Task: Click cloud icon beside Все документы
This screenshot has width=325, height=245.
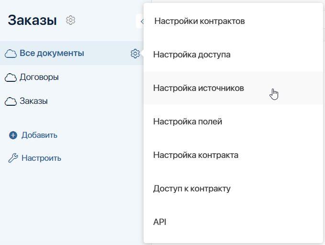Action: pos(11,54)
